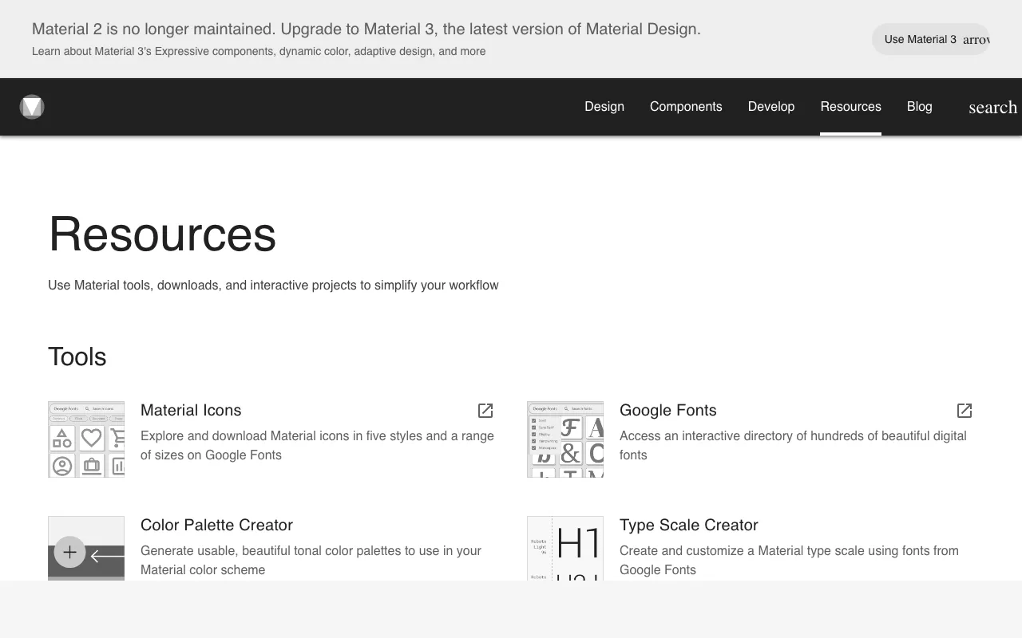1022x638 pixels.
Task: Click the 'Create and customize a Material type scale' text
Action: tap(790, 560)
